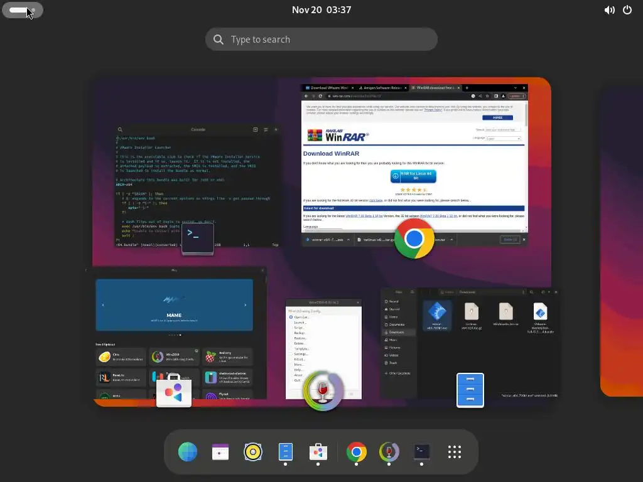Show previous Software carousel banner
643x482 pixels.
[x=103, y=305]
